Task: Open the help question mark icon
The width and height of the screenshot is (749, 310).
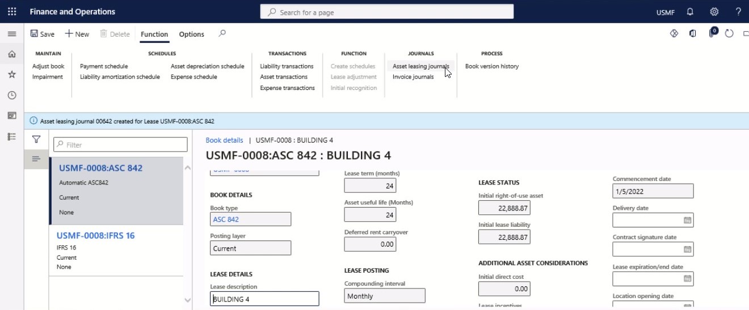Action: [x=738, y=11]
